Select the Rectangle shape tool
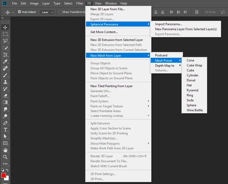Image resolution: width=228 pixels, height=184 pixels. [x=5, y=143]
